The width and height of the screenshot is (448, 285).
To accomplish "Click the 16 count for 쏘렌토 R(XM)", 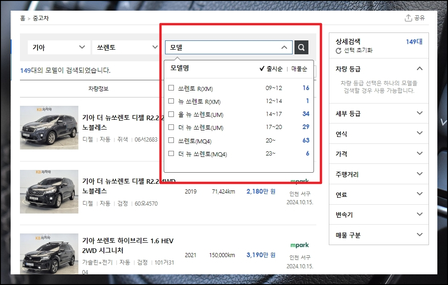I will pos(306,88).
